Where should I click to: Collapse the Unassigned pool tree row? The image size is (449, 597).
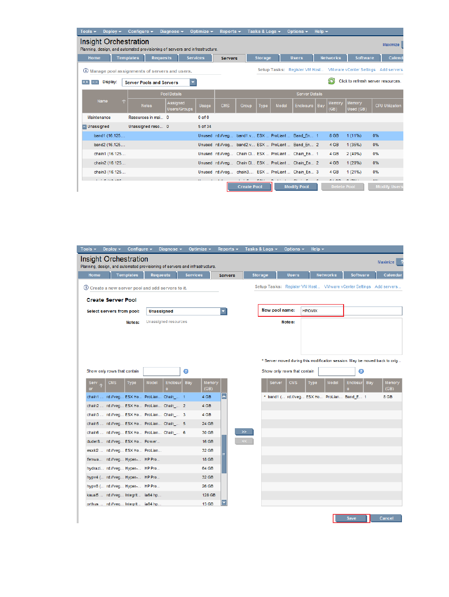[84, 126]
